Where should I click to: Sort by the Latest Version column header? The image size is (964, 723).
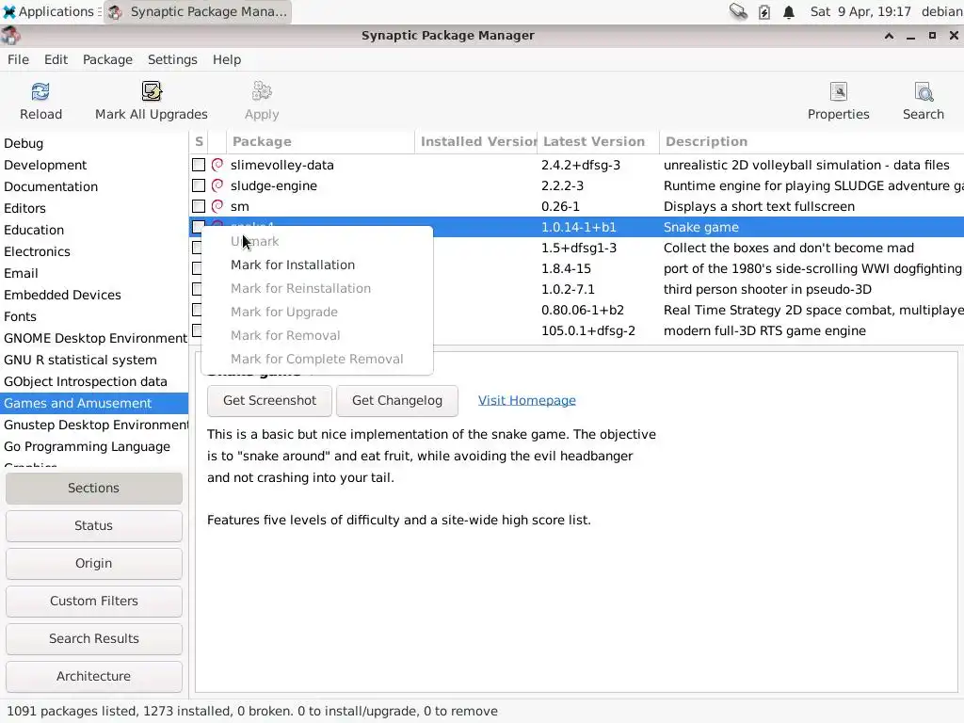tap(598, 141)
